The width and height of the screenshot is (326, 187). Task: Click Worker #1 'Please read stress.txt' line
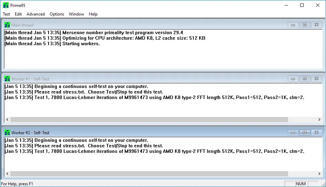click(84, 92)
